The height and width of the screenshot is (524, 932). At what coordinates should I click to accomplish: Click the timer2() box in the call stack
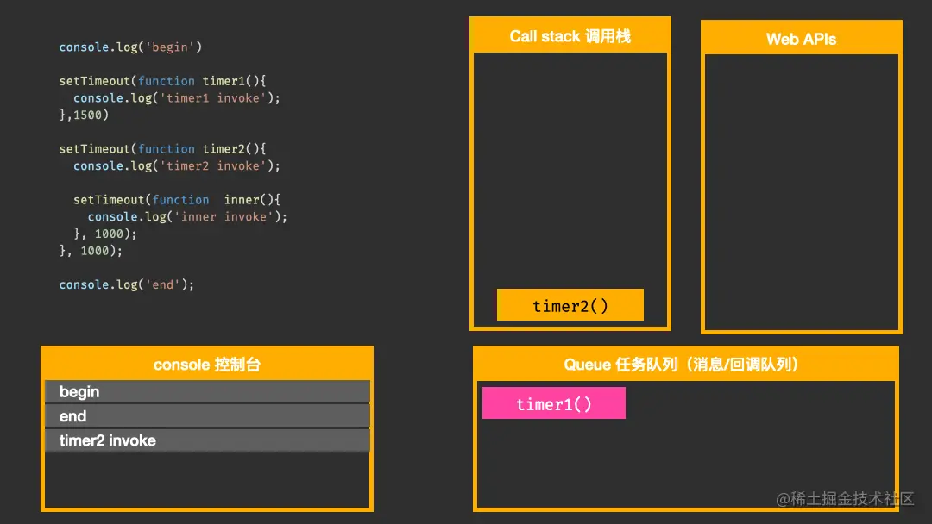(x=570, y=304)
